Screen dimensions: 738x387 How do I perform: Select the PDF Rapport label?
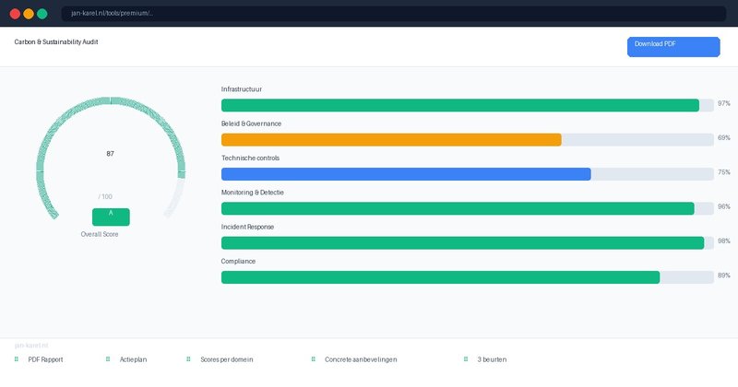(45, 359)
